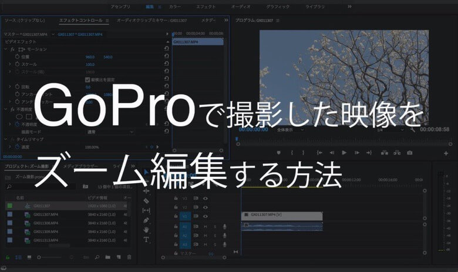Toggle uniform scale aspect ratio checkbox
458x272 pixels.
point(87,79)
